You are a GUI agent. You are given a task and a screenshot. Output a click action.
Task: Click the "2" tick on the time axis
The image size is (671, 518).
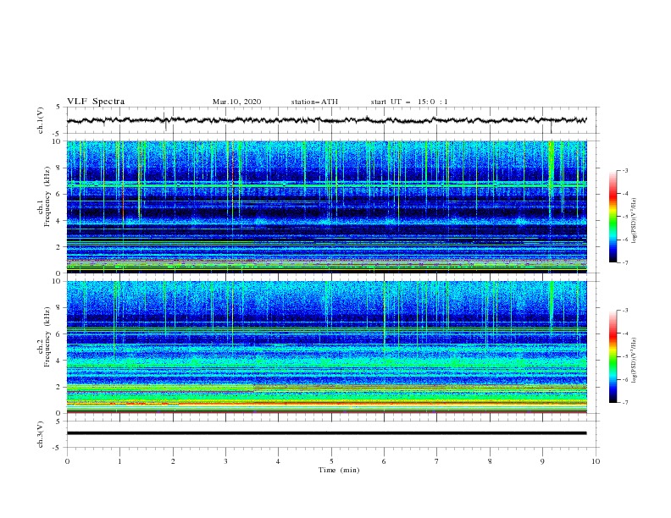[173, 461]
